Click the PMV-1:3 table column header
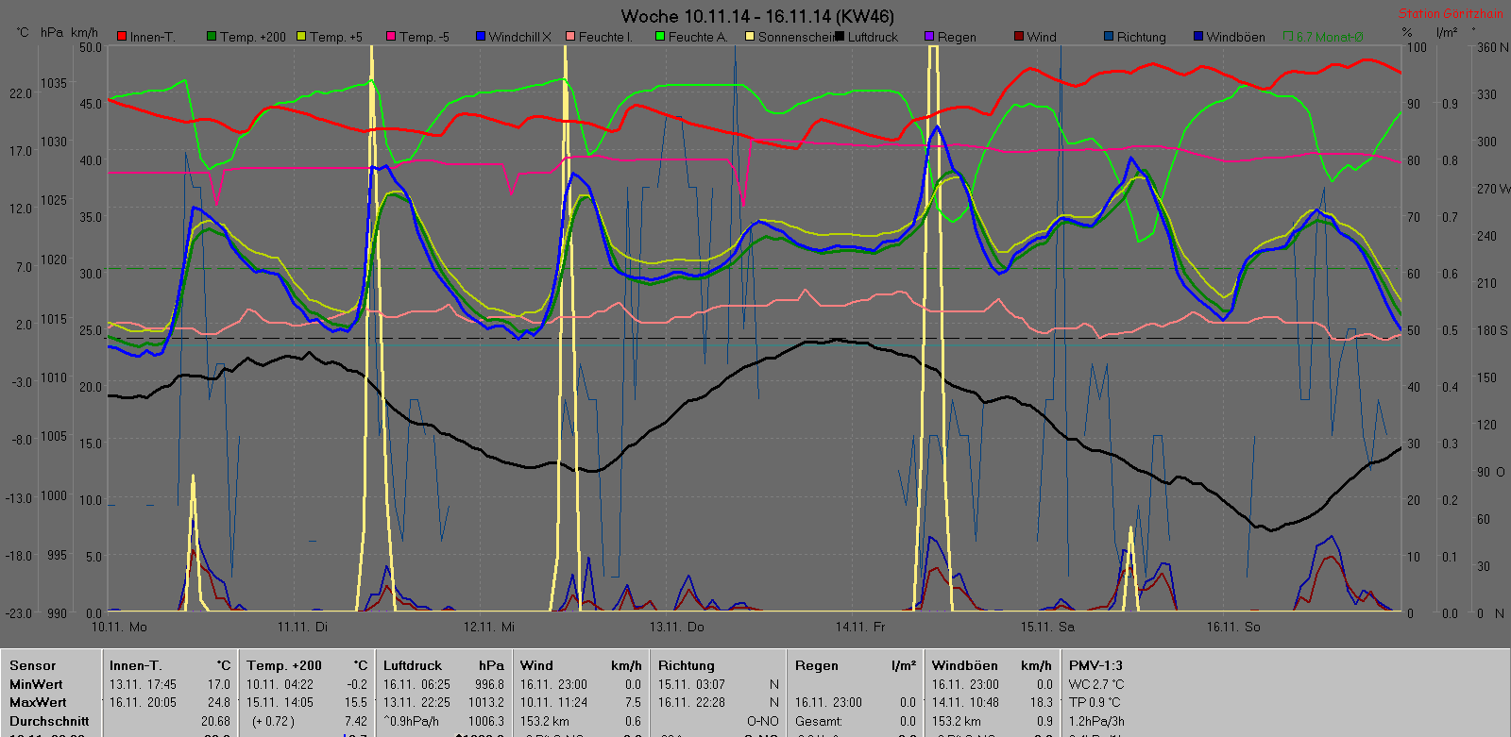 click(x=1095, y=665)
